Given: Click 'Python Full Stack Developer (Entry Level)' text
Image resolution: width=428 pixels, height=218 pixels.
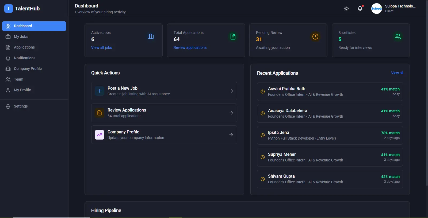Looking at the screenshot, I should click(x=302, y=138).
